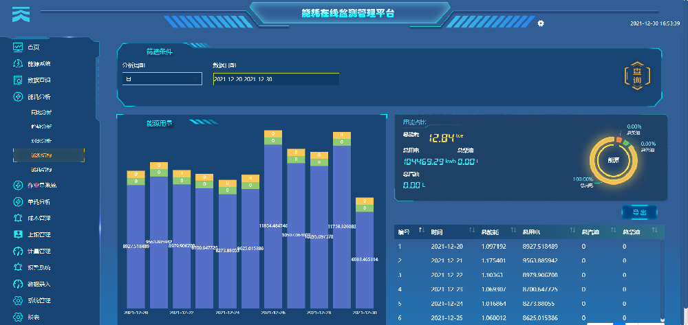Click the 时间 column header
This screenshot has width=688, height=325.
tap(437, 232)
